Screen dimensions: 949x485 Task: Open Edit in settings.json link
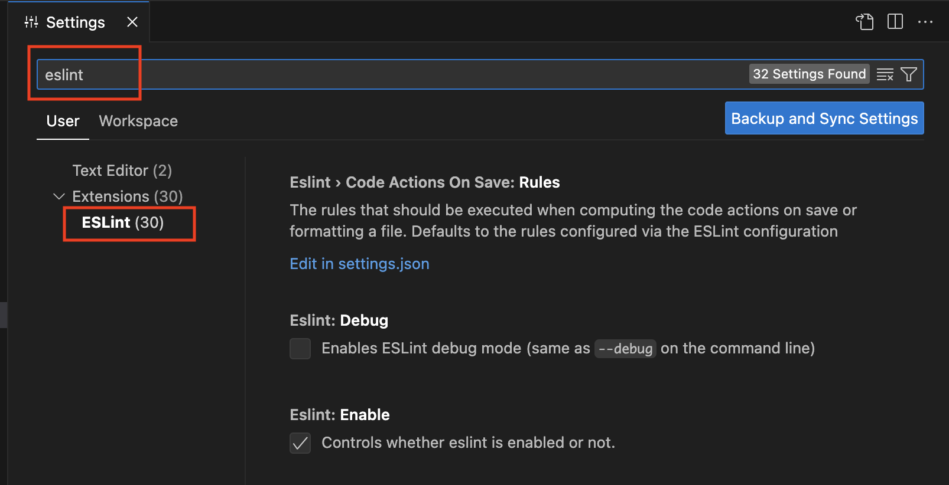[x=359, y=264]
